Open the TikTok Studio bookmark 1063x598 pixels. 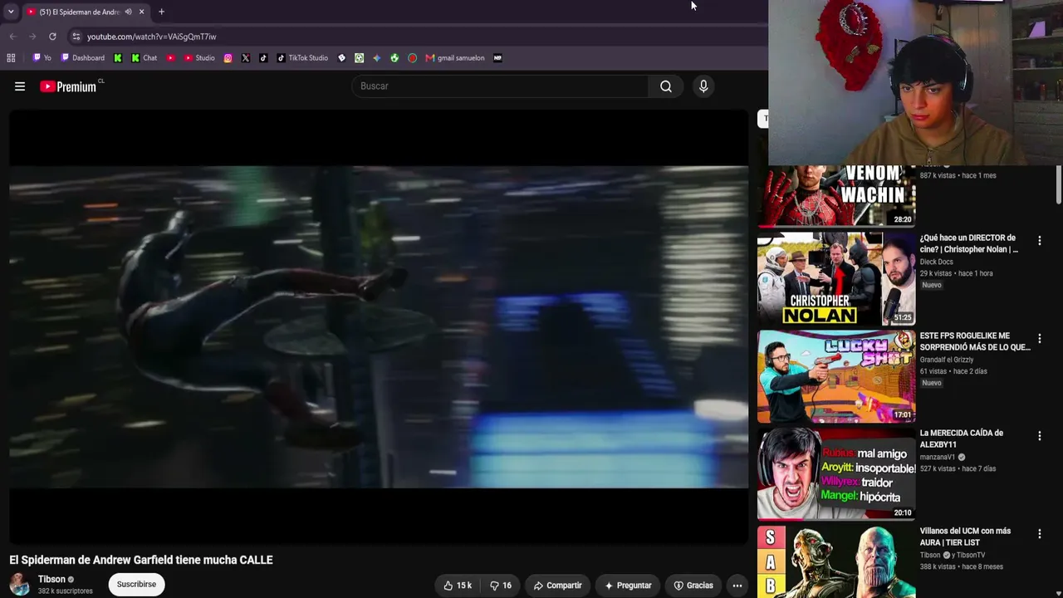[x=302, y=58]
